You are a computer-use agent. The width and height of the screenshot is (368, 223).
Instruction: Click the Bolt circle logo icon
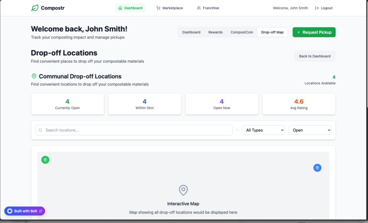(x=10, y=211)
